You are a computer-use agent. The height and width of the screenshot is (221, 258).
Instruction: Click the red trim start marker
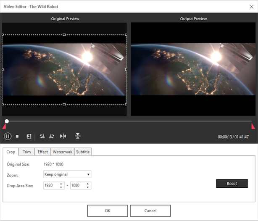coord(4,126)
